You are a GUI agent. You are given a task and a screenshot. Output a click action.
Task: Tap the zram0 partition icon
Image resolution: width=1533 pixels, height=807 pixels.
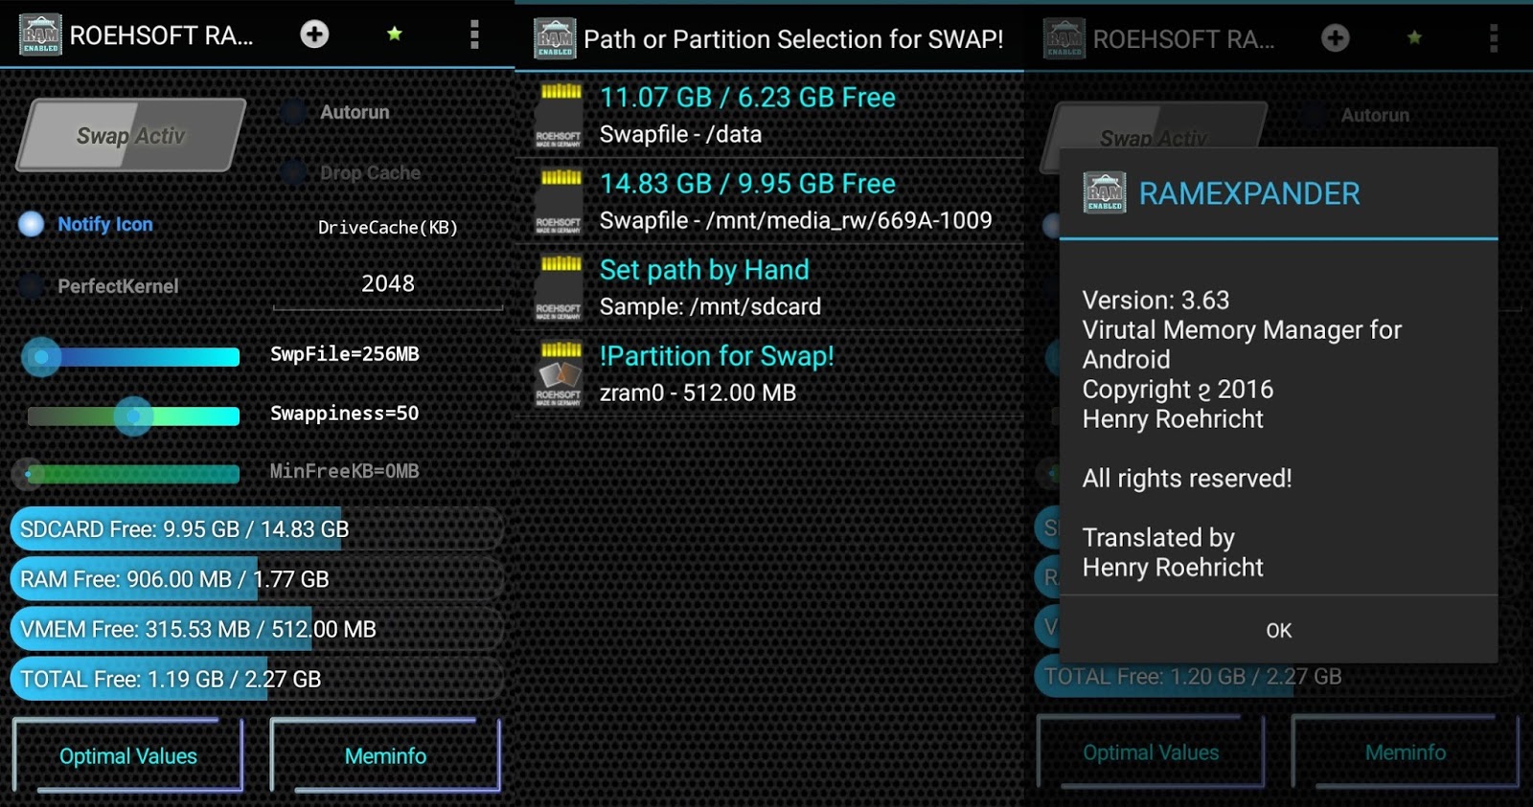tap(560, 374)
